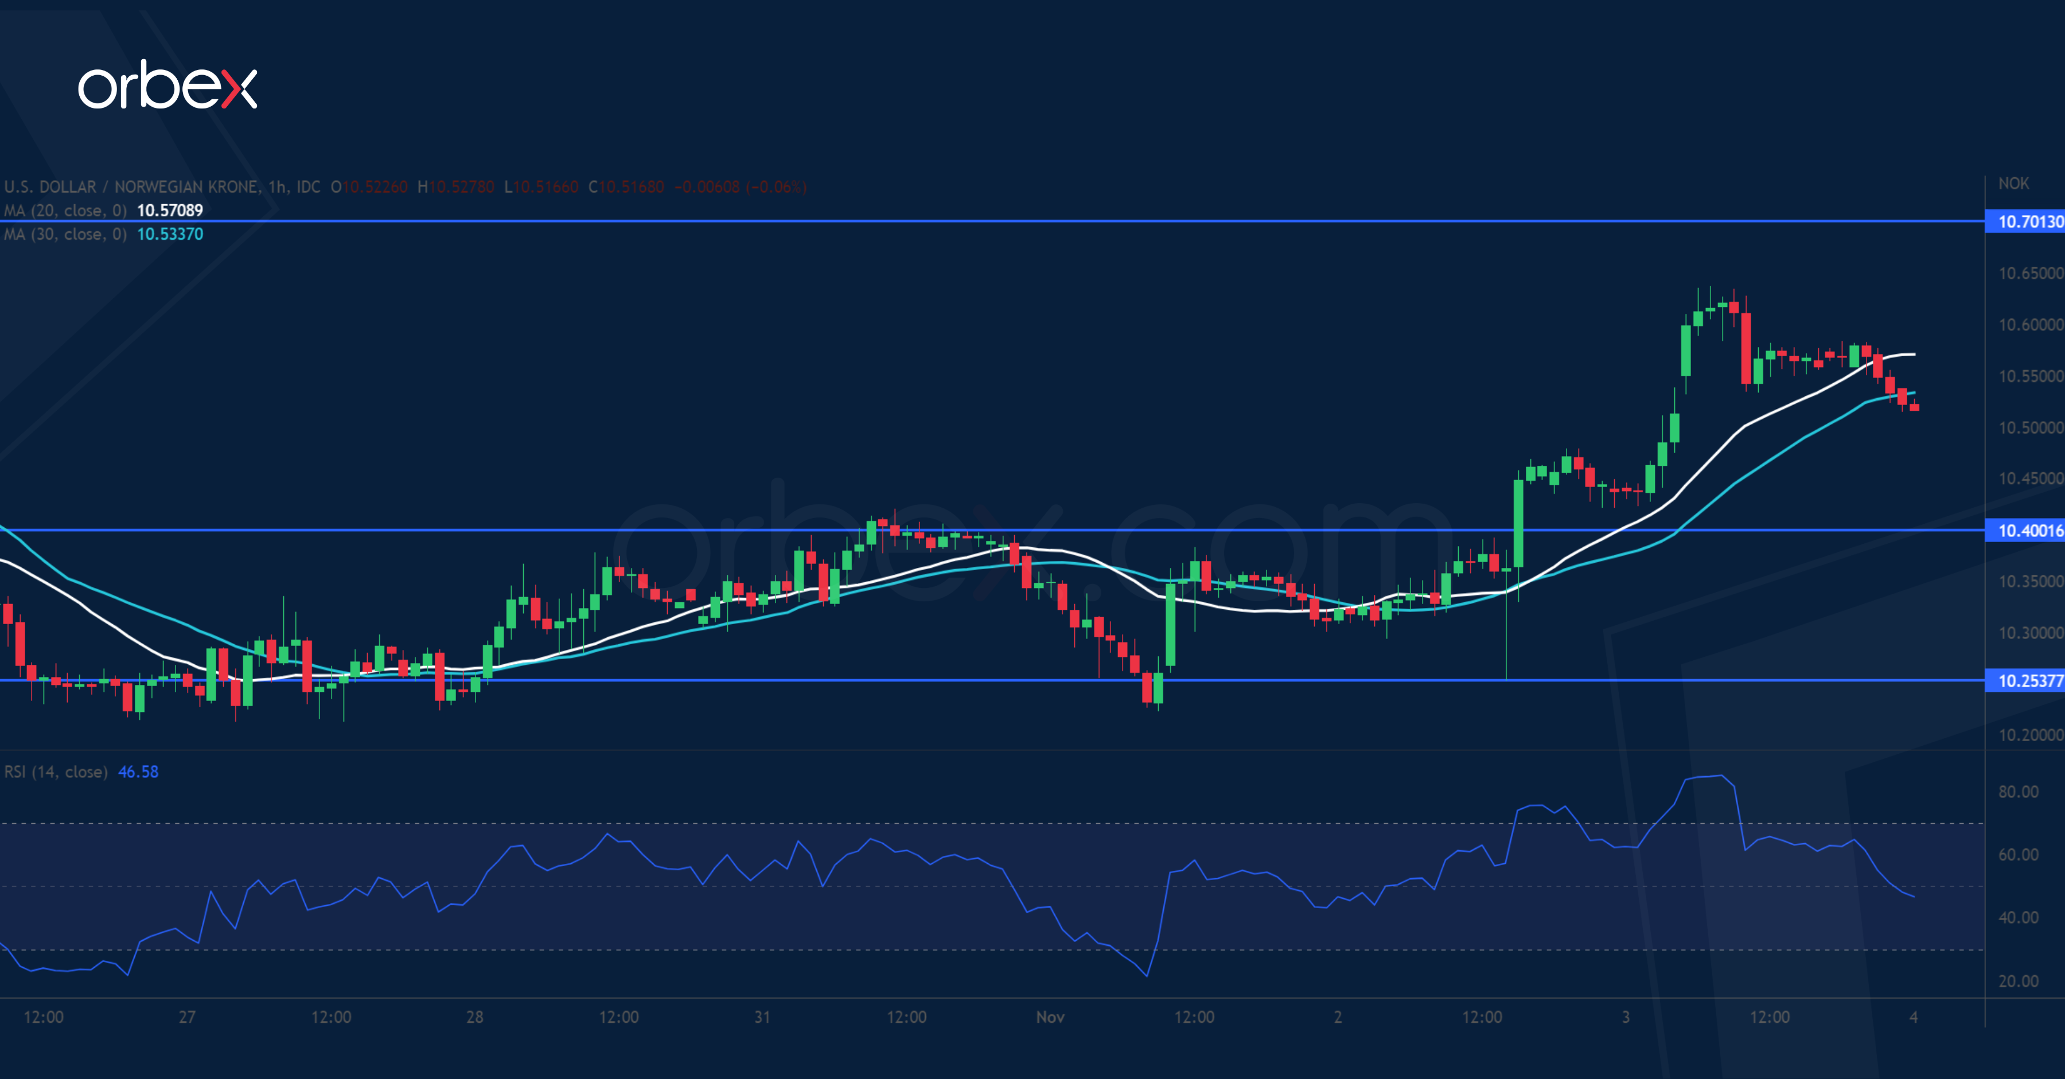The height and width of the screenshot is (1079, 2065).
Task: Click the 10.65000 price axis label
Action: tap(2030, 274)
